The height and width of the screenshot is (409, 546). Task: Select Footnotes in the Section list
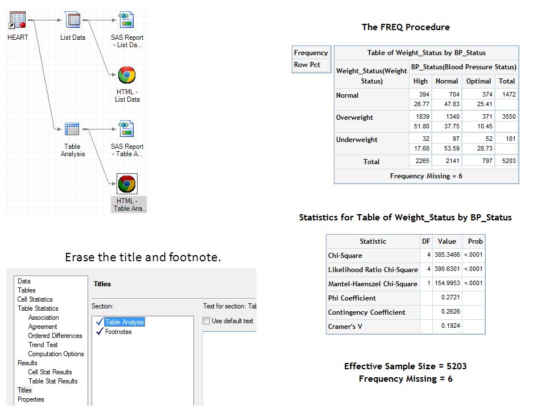(x=118, y=332)
